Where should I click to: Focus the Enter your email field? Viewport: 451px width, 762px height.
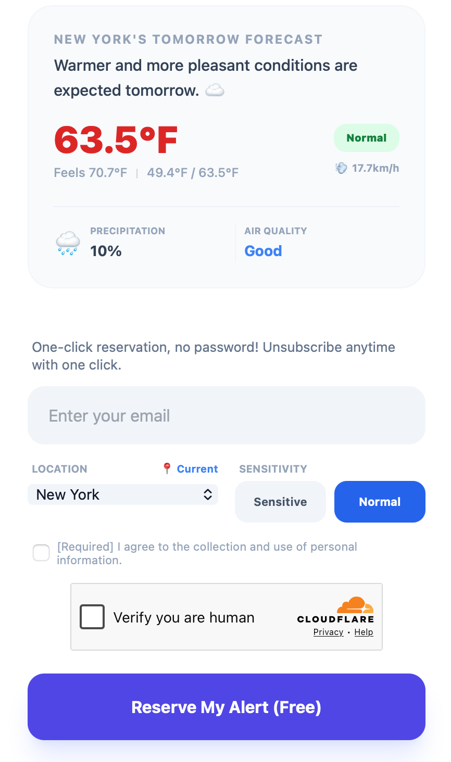[x=227, y=415]
